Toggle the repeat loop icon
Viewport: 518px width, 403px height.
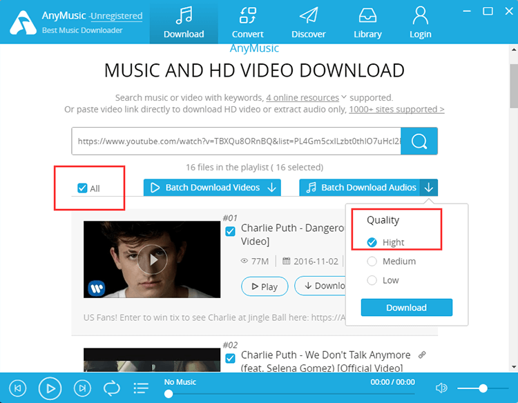coord(112,388)
